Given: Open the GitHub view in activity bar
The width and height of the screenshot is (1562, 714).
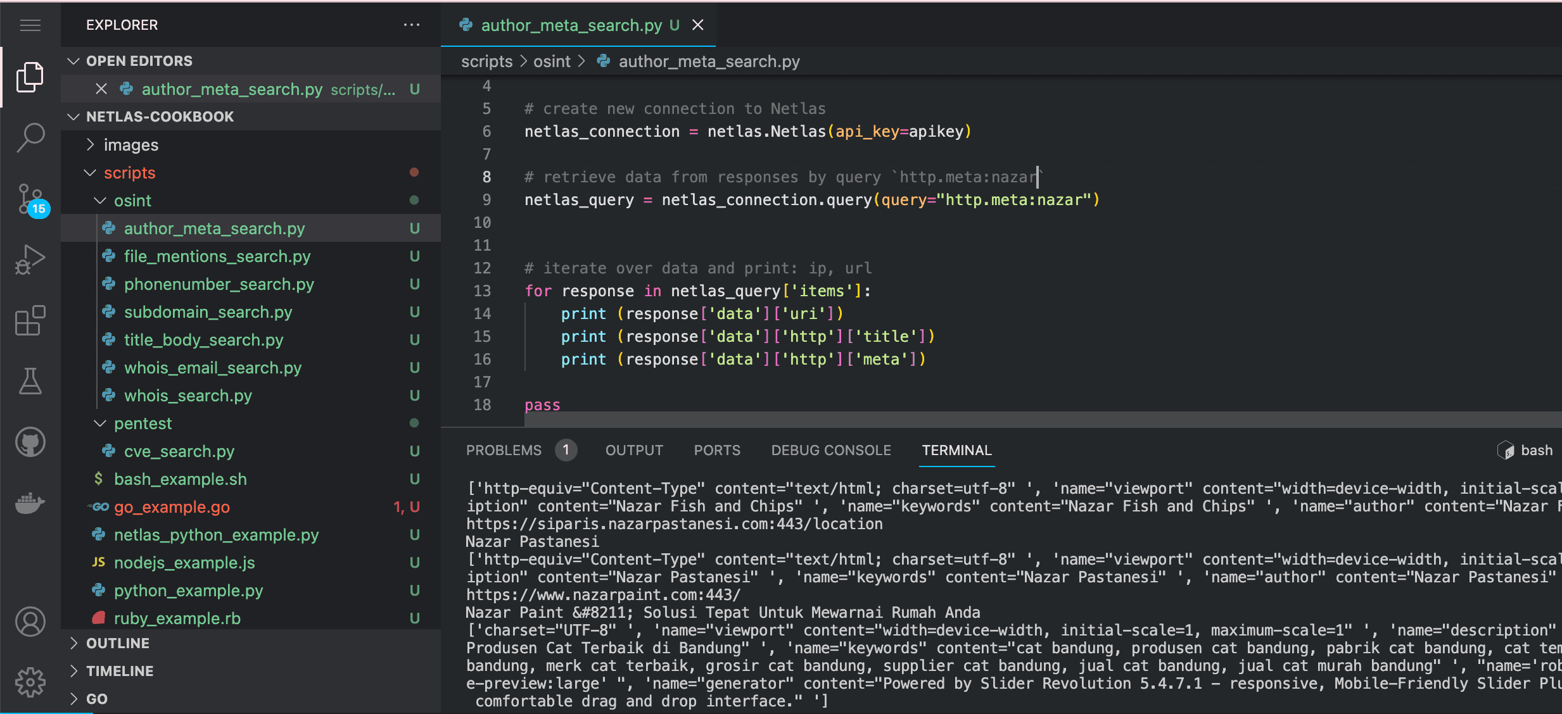Looking at the screenshot, I should pyautogui.click(x=30, y=442).
